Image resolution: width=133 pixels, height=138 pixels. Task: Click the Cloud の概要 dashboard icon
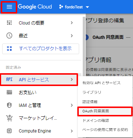coord(9,23)
